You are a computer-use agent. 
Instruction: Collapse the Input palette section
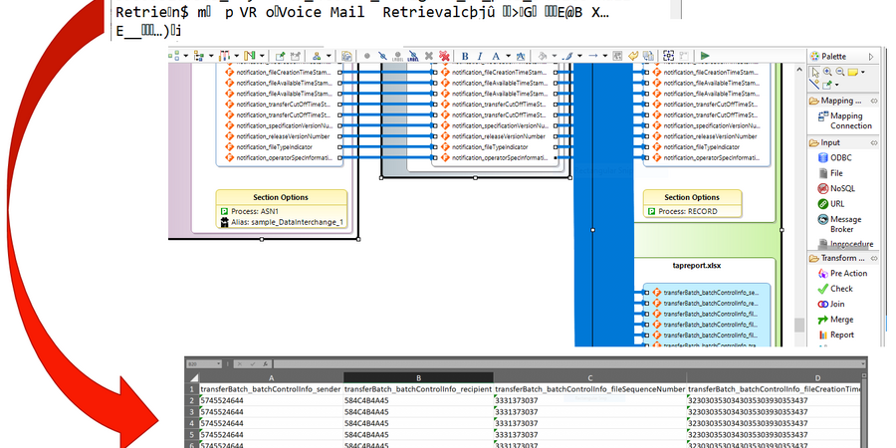[873, 142]
